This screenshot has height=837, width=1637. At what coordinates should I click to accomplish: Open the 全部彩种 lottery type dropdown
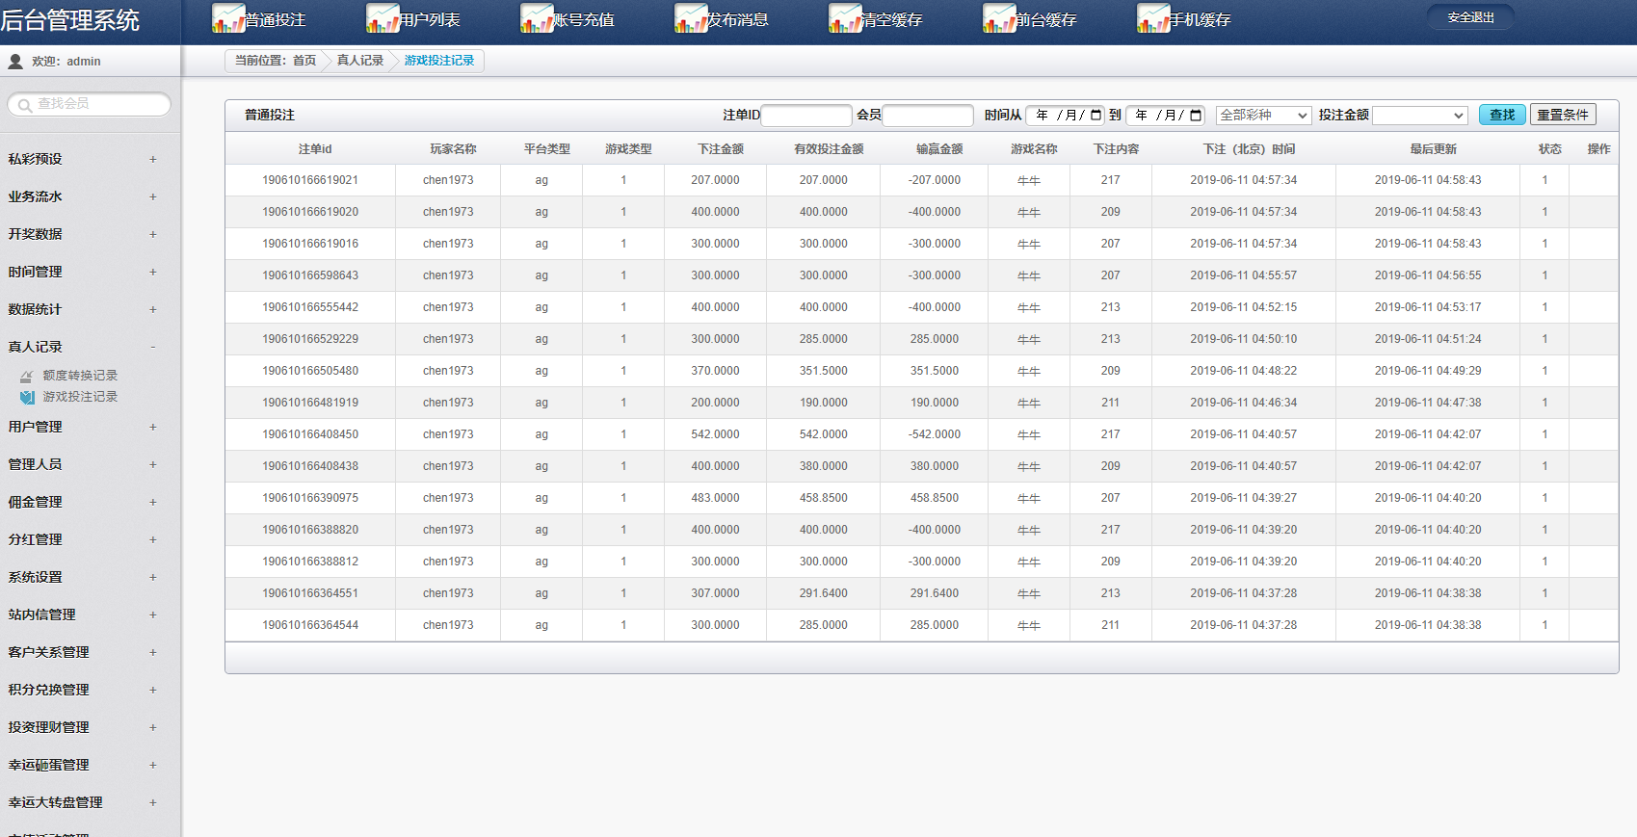pos(1263,116)
